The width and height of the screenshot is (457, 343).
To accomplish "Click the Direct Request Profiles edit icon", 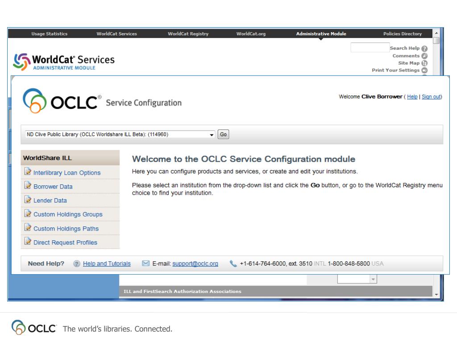I will pos(28,241).
